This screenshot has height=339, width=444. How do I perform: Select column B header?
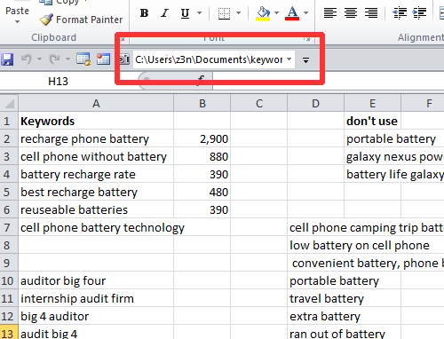click(202, 104)
